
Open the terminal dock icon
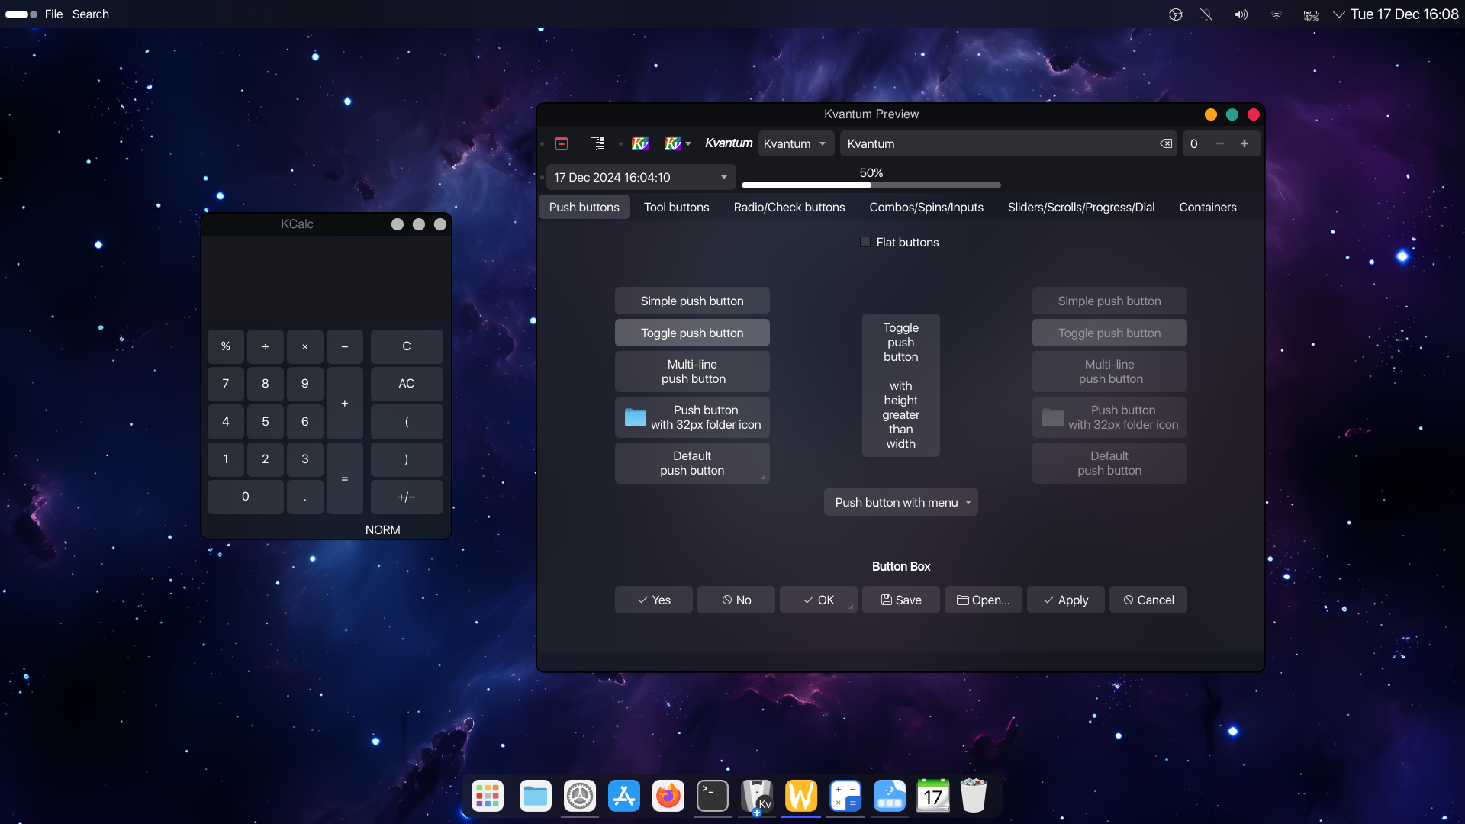point(713,796)
